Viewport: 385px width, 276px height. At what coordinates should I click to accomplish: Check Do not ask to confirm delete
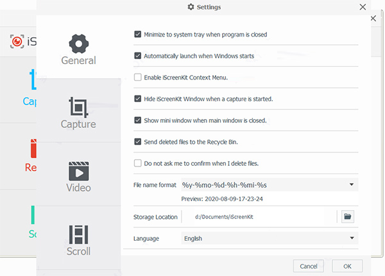tap(138, 163)
